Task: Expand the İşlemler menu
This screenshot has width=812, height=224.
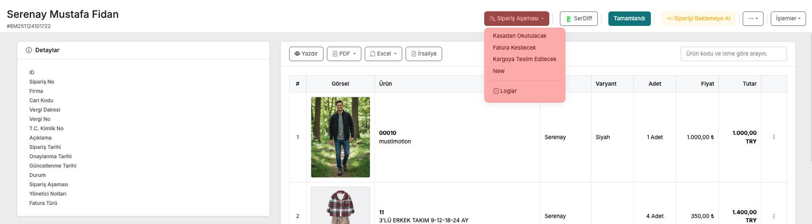Action: [x=788, y=19]
